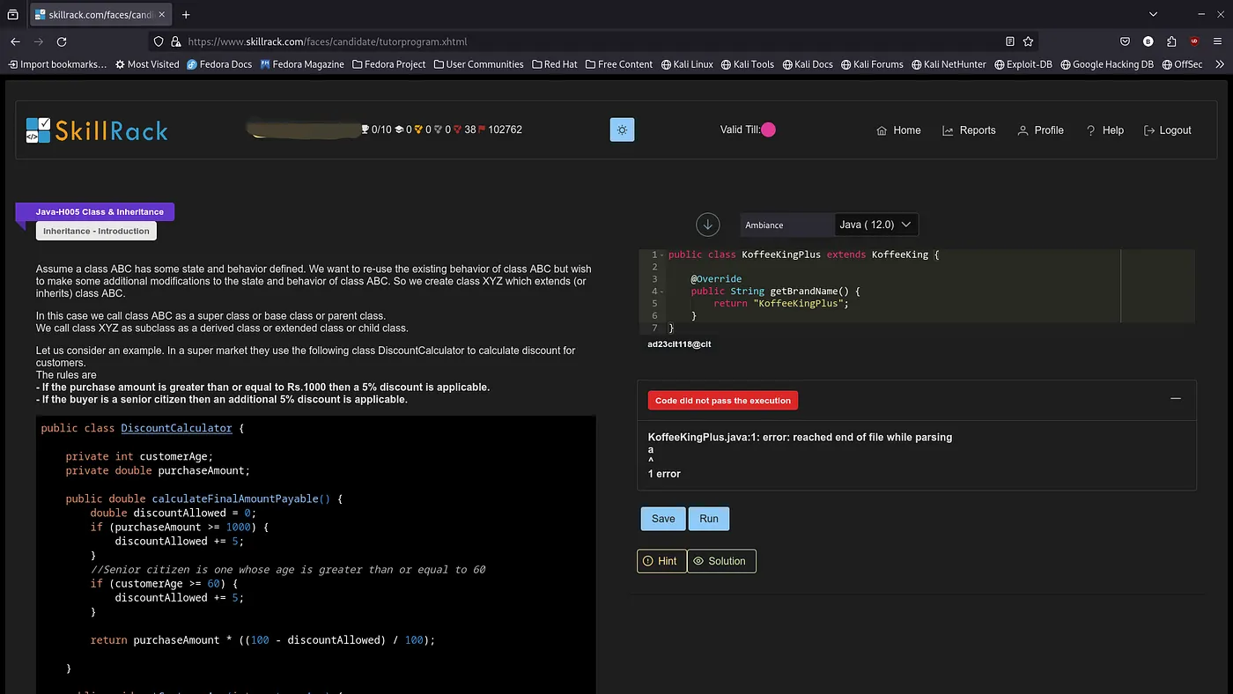Click the Import bookmarks… item

57,64
